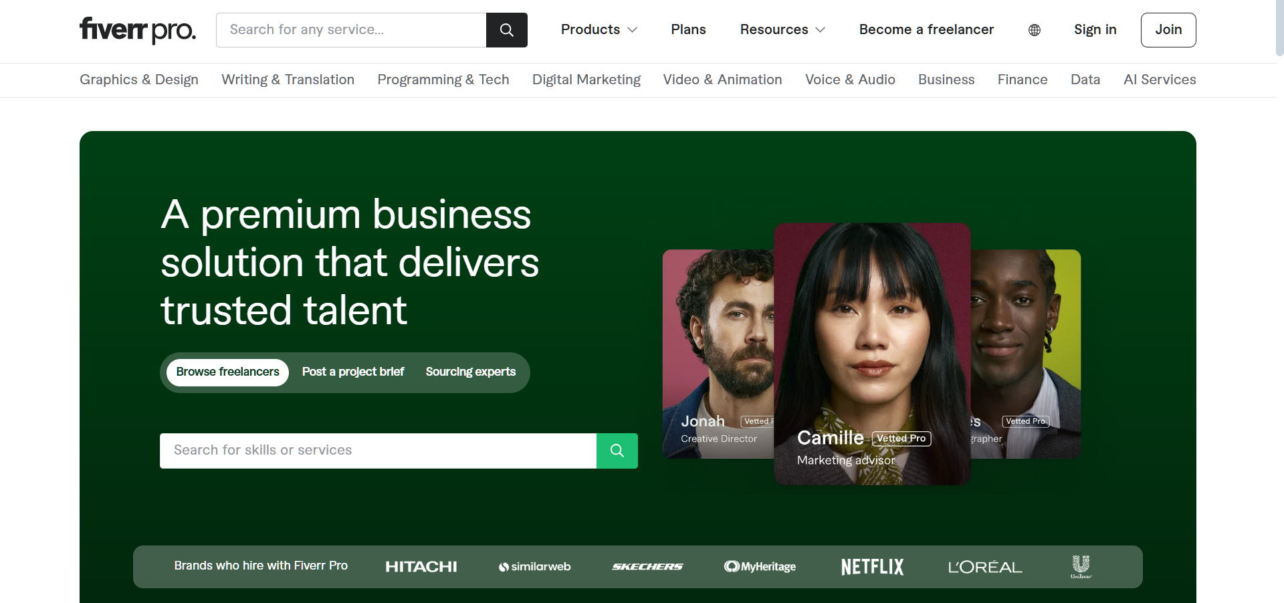Click the Fiverr Pro logo
Image resolution: width=1284 pixels, height=603 pixels.
tap(138, 30)
